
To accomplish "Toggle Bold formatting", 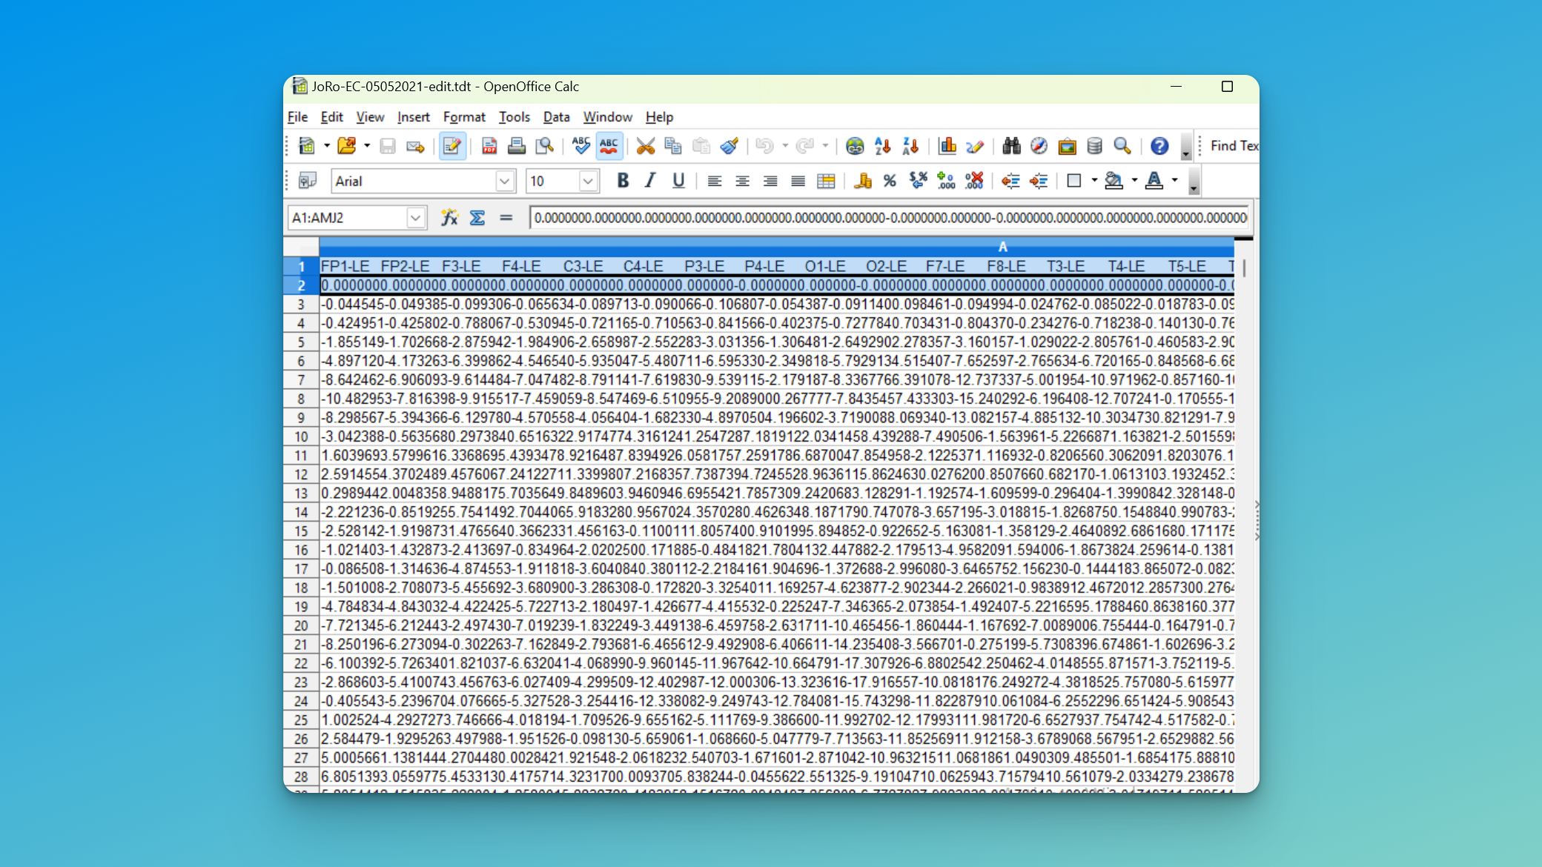I will click(623, 181).
